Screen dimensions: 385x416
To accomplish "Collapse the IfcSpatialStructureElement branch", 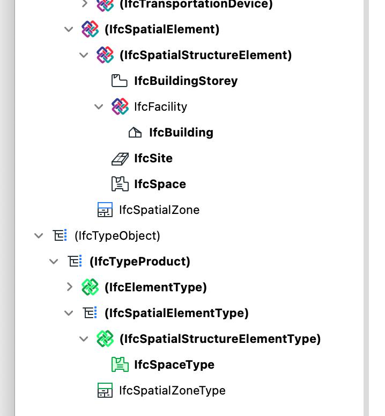I will click(x=84, y=55).
